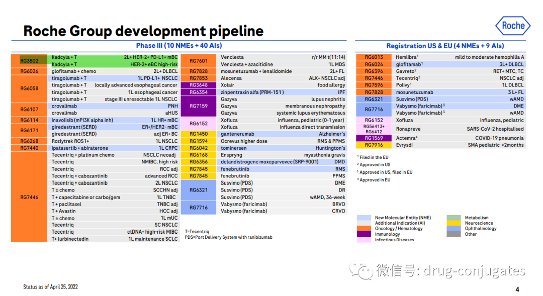Click the Neuroscience yellow legend swatch
The image size is (543, 296).
[x=454, y=223]
